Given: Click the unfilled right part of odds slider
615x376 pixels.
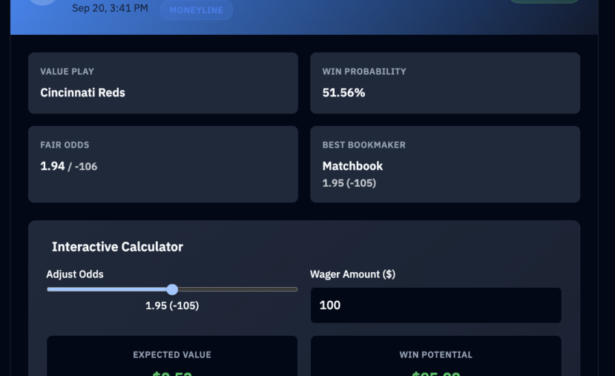Looking at the screenshot, I should pos(236,289).
